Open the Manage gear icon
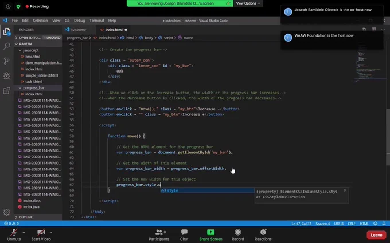This screenshot has height=243, width=390. click(7, 212)
